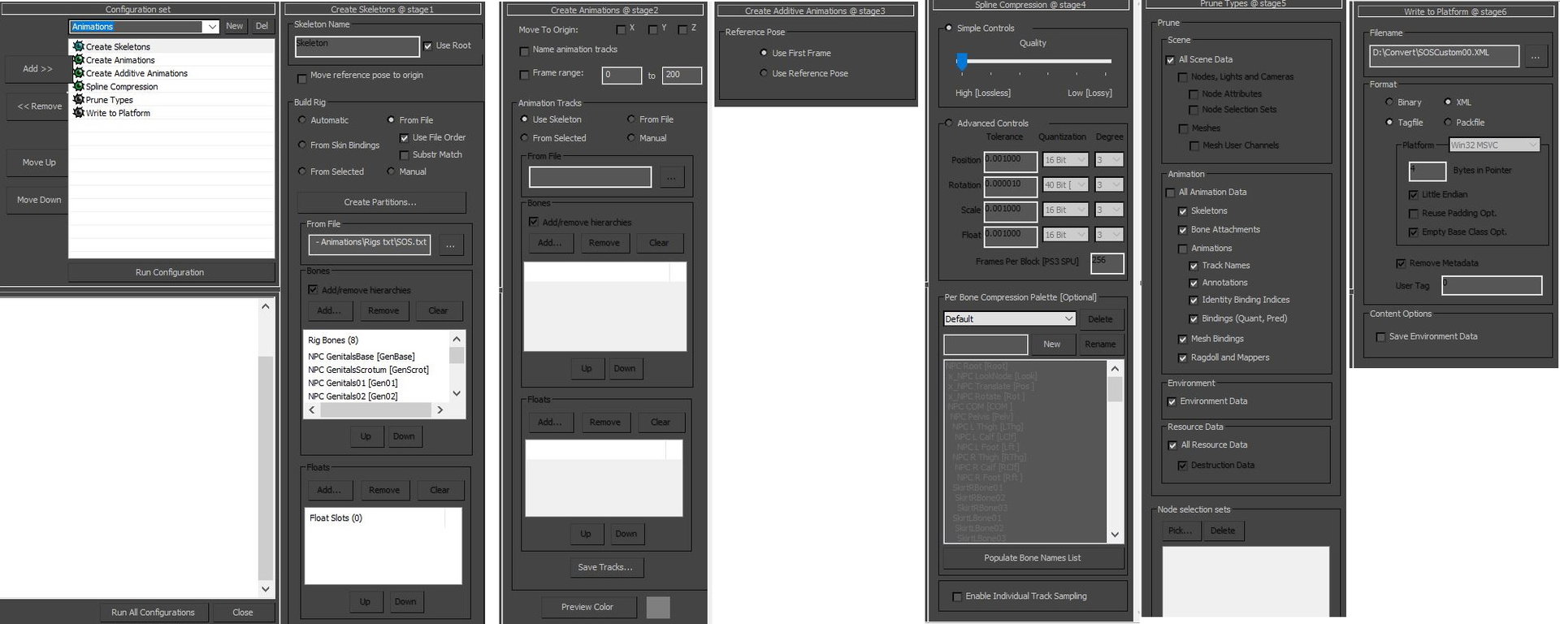
Task: Click the browse button beside SOS.txt rig file
Action: [450, 245]
